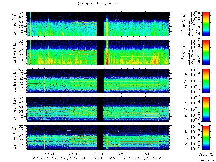
Task: Click the Bz spectrogram color bar
Action: click(206, 137)
